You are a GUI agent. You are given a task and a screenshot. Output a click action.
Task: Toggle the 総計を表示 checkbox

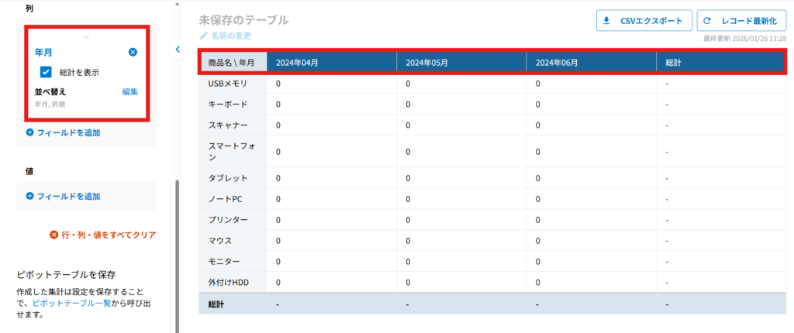pos(46,72)
